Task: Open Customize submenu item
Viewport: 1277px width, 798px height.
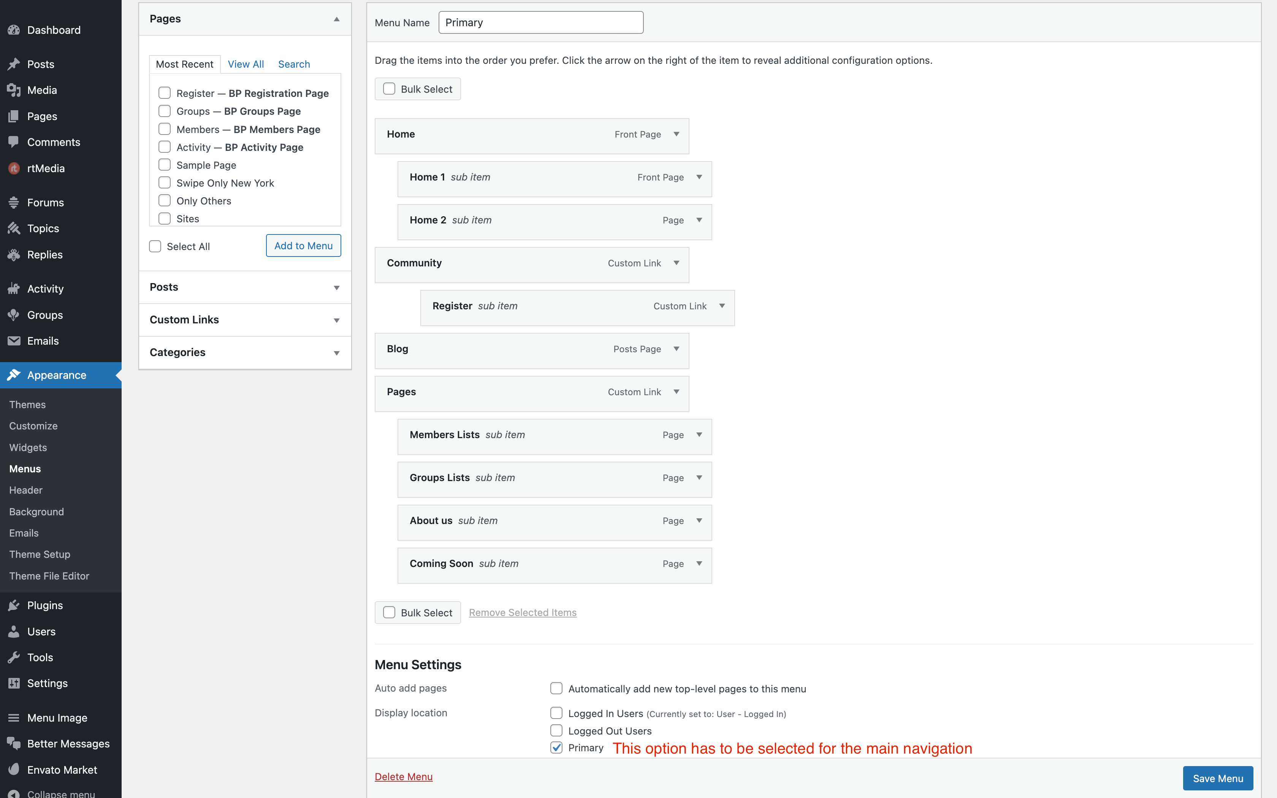Action: 33,426
